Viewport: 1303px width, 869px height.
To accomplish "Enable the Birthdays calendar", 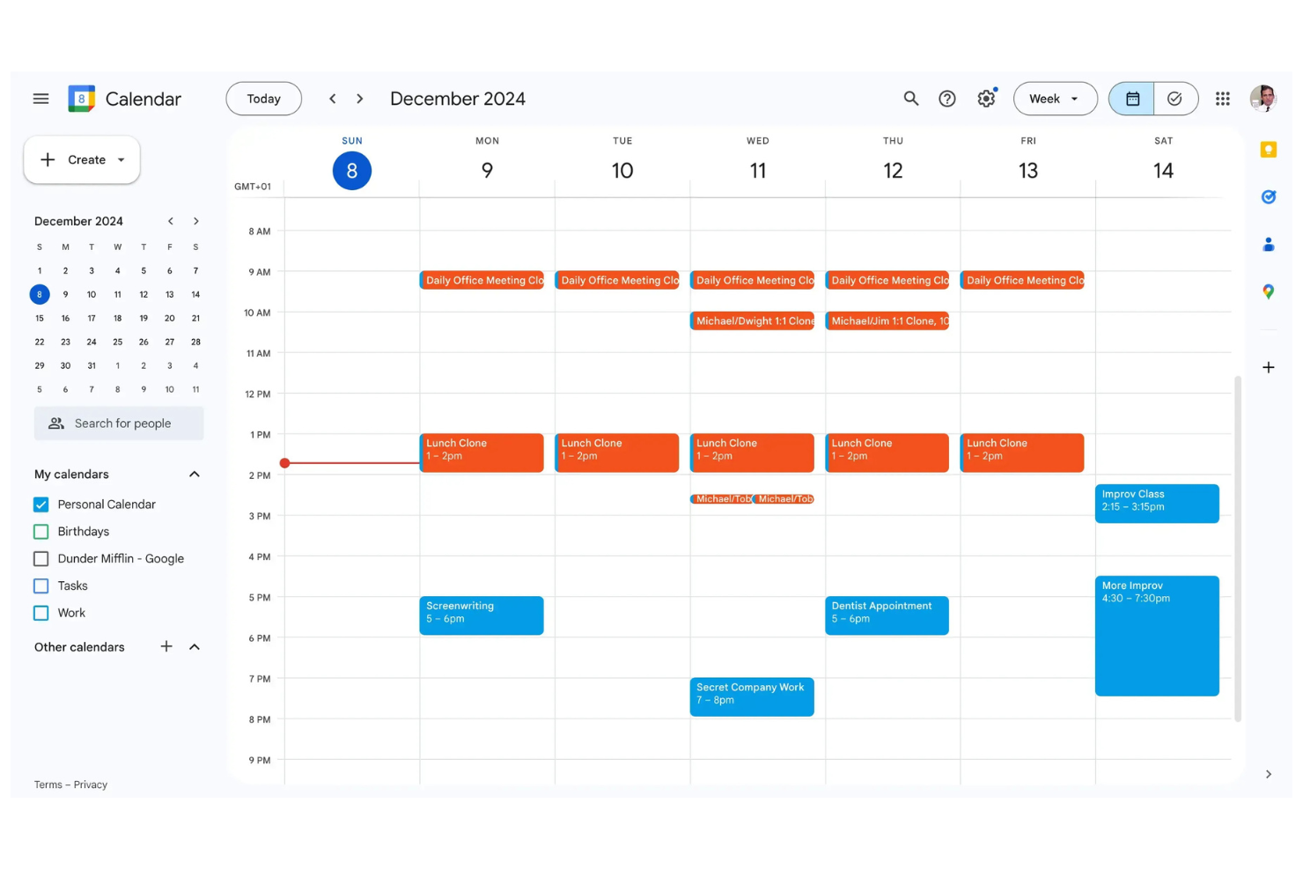I will 40,531.
